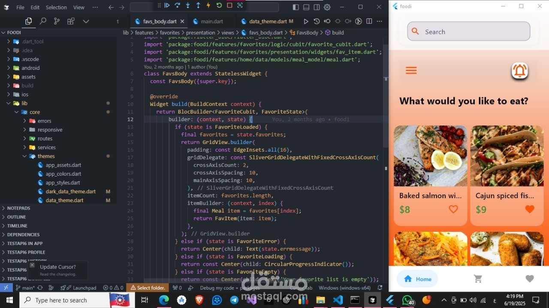Open the favorites heart tab in foodi
This screenshot has height=308, width=549.
(x=530, y=279)
